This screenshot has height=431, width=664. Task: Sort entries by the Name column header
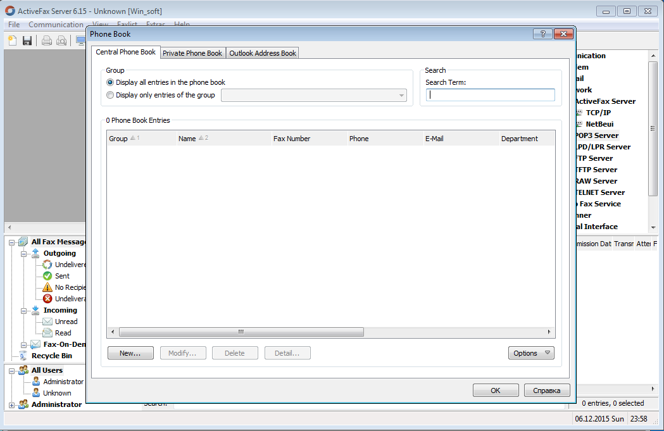coord(224,139)
